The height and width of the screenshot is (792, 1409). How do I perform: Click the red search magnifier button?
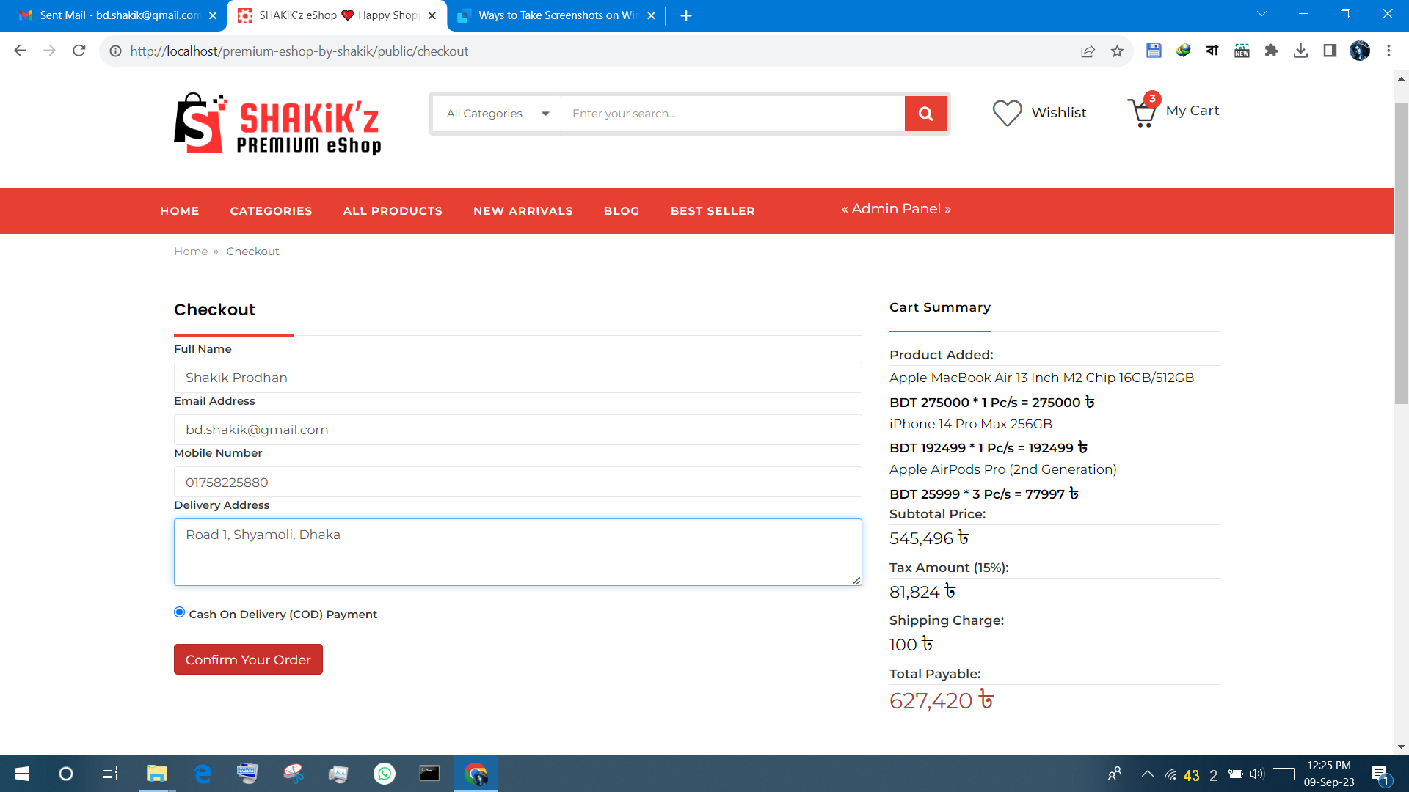[x=925, y=114]
